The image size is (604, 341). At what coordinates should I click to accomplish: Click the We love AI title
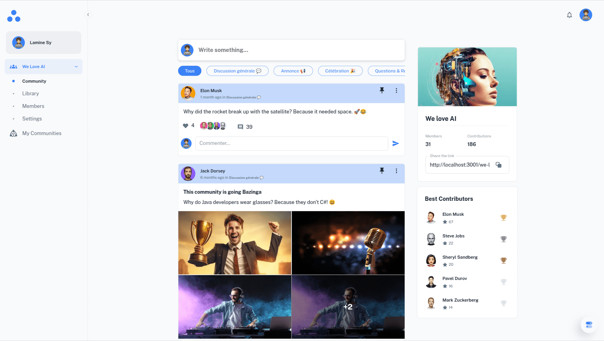441,119
